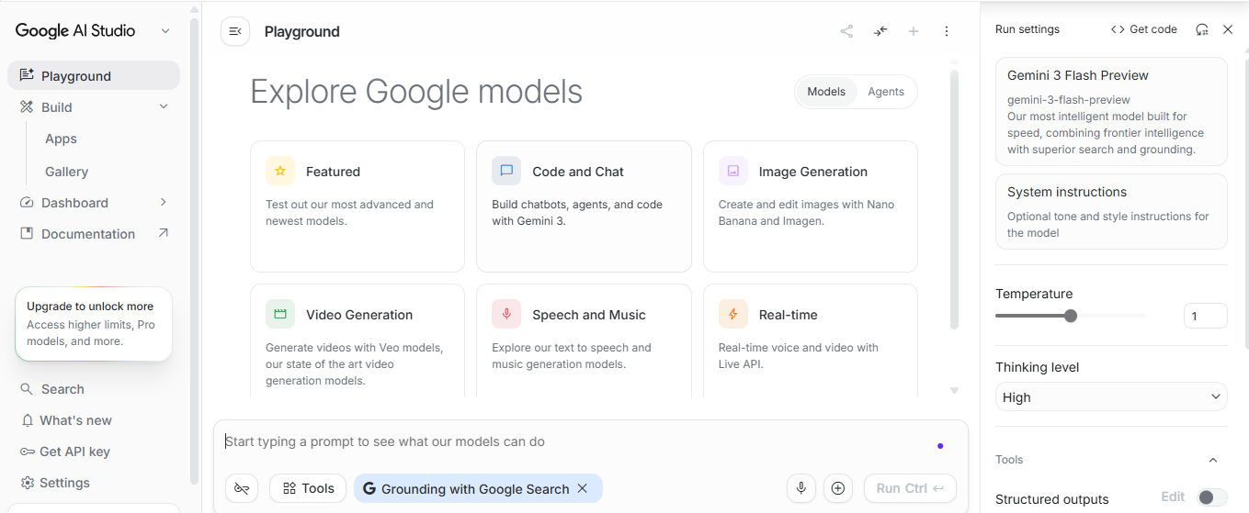Open the three-dot more options menu
Viewport: 1249px width, 513px height.
(947, 31)
